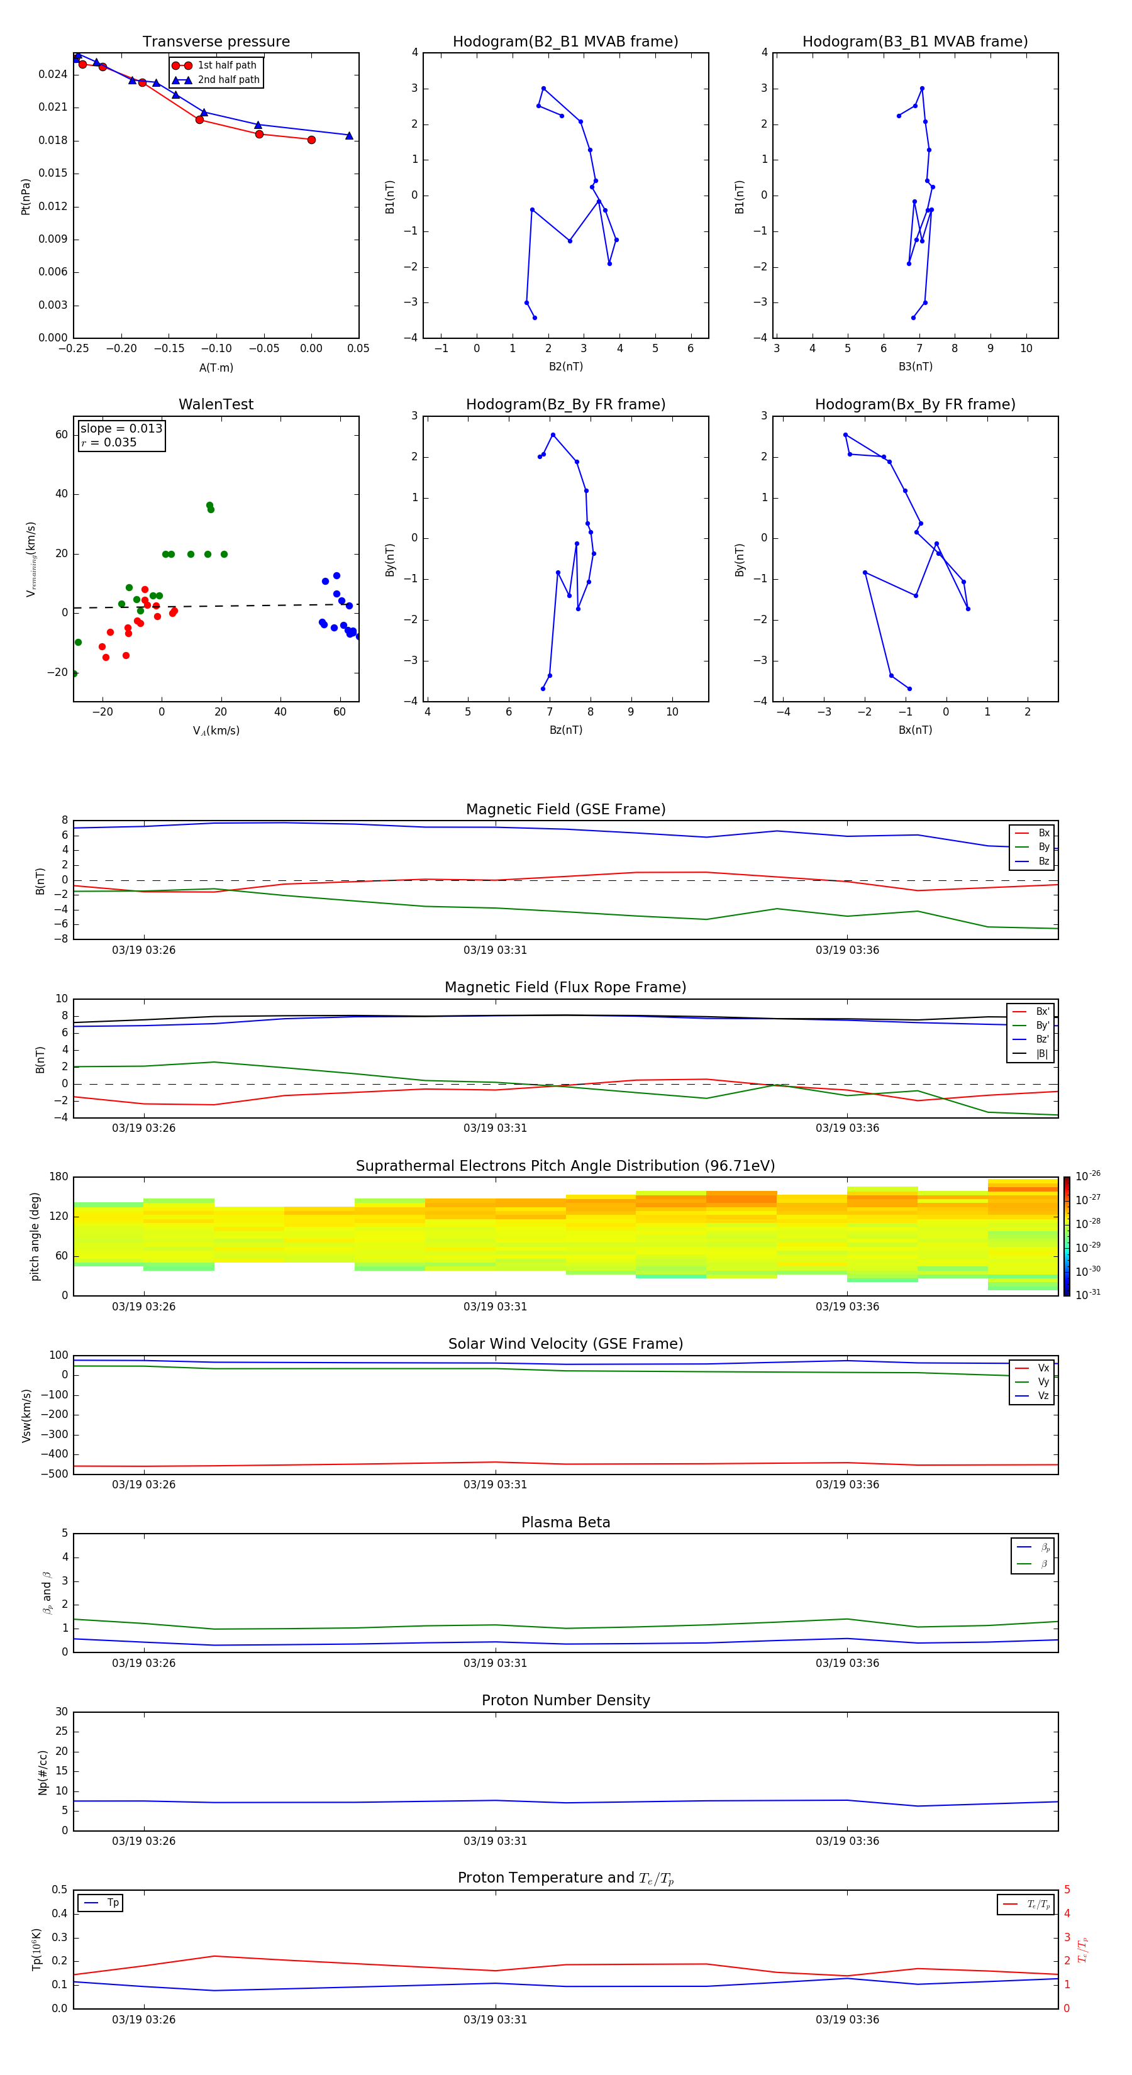Click the 'r = 0.035' annotation
The image size is (1132, 2075).
pyautogui.click(x=109, y=442)
